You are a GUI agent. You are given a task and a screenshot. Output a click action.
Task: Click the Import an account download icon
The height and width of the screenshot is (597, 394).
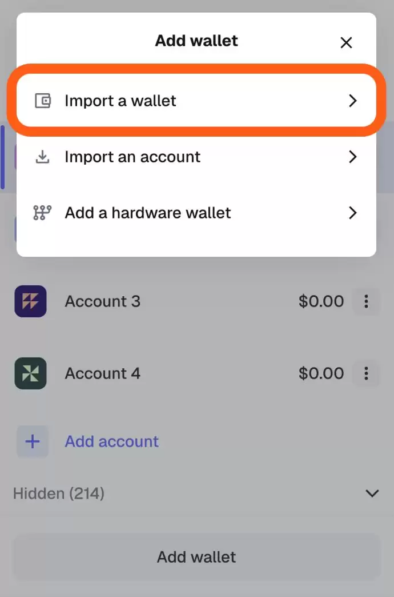click(x=42, y=157)
